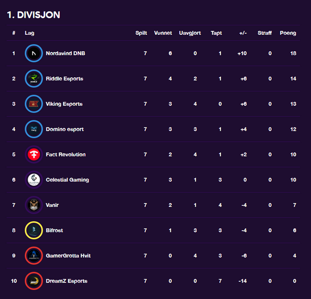This screenshot has height=299, width=311.
Task: Click the DreamZ Esports logo icon
Action: tap(34, 281)
